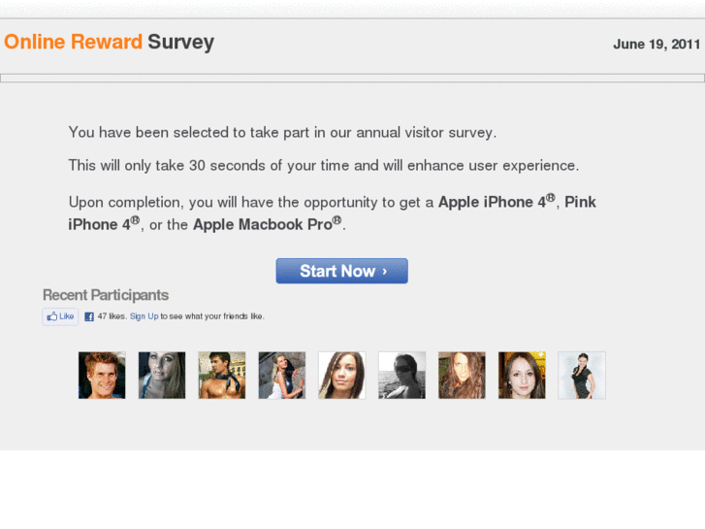This screenshot has width=705, height=529.
Task: Click the blue Start Now button
Action: [341, 271]
